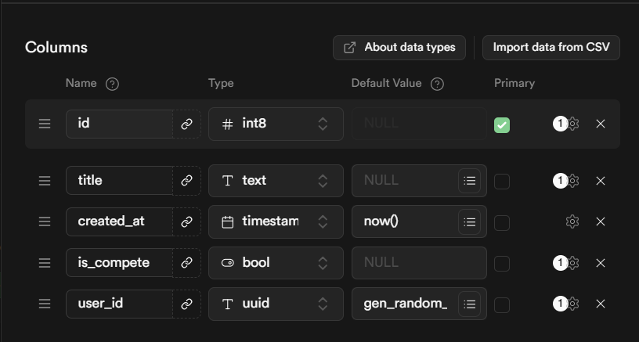The width and height of the screenshot is (639, 342).
Task: Uncheck the Primary checkbox for id
Action: tap(502, 124)
